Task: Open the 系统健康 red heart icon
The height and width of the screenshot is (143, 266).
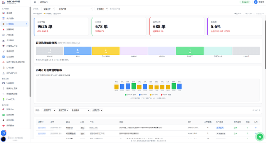Action: coord(3,126)
